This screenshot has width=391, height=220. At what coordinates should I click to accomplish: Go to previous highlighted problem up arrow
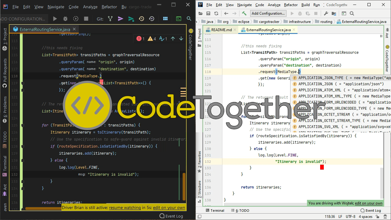pos(173,38)
